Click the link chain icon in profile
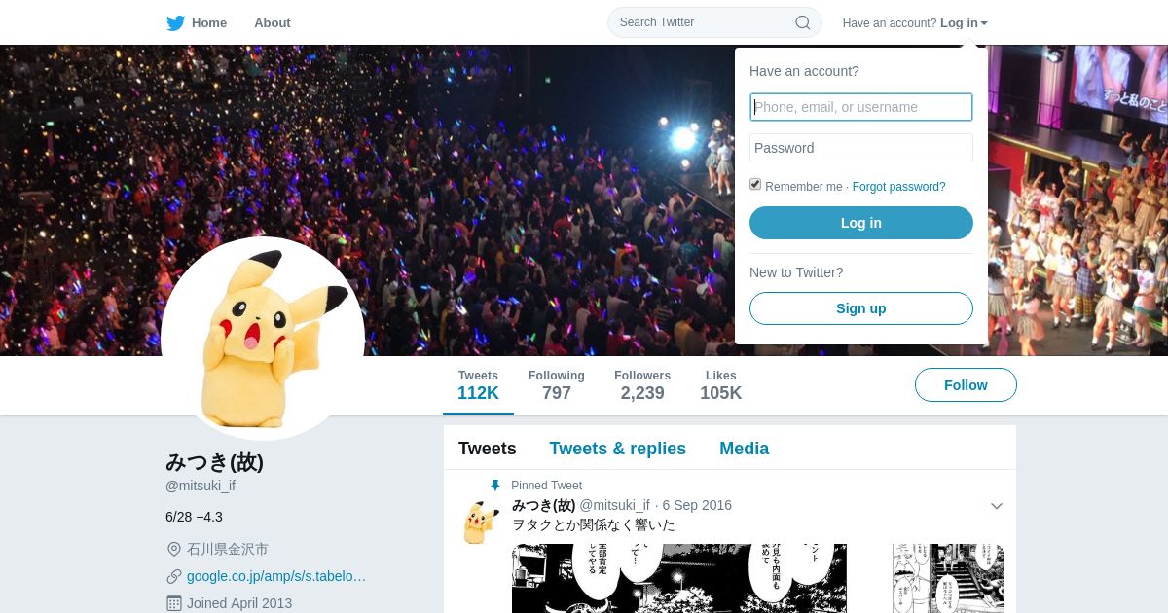The image size is (1168, 613). [x=174, y=576]
